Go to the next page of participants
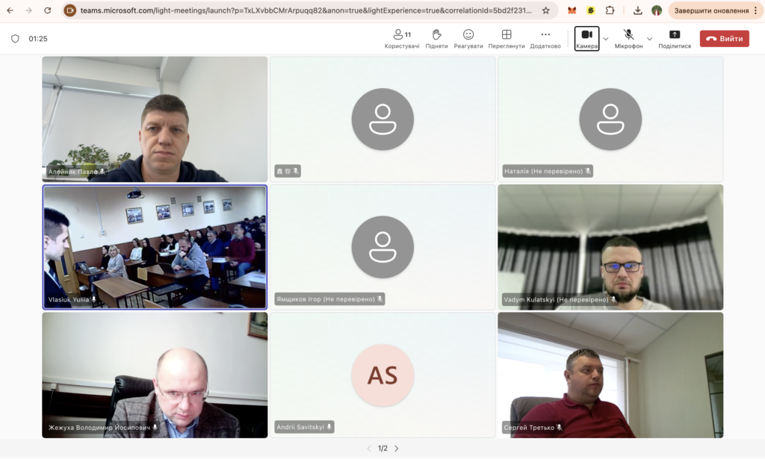The width and height of the screenshot is (765, 459). click(x=397, y=449)
